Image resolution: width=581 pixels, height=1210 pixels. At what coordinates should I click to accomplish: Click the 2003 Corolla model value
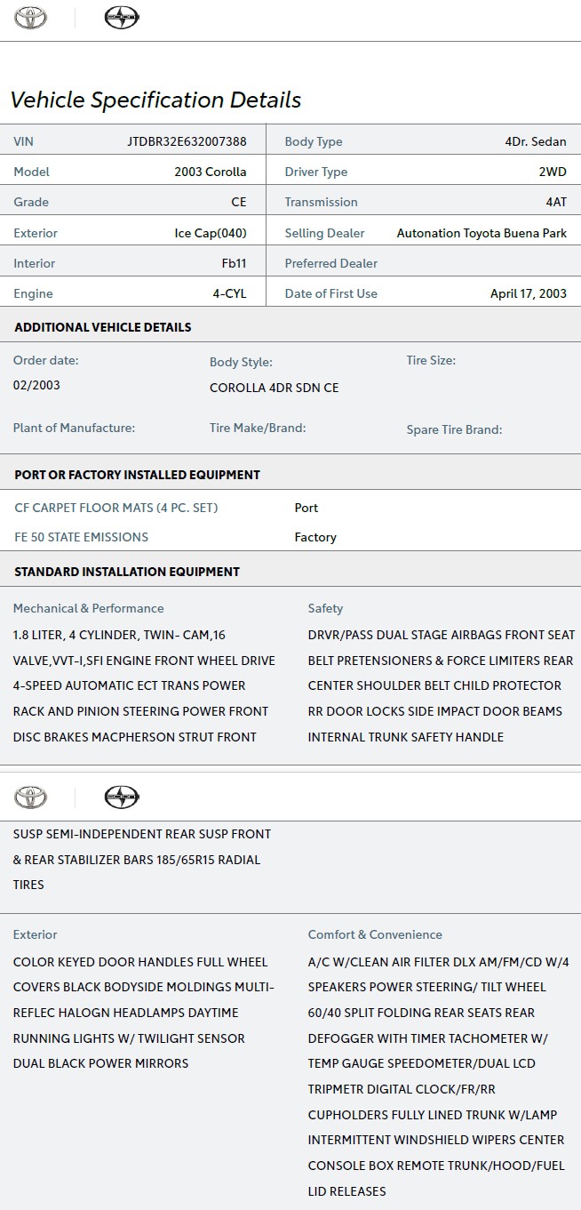pos(210,172)
